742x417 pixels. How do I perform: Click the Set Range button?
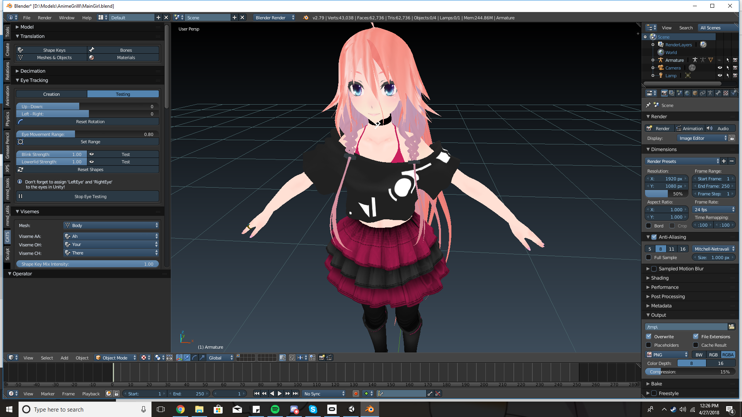(87, 141)
